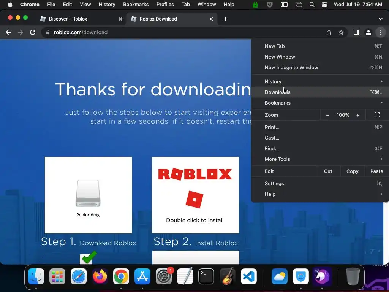This screenshot has width=389, height=292.
Task: Open the App Store from the Dock
Action: [x=142, y=276]
